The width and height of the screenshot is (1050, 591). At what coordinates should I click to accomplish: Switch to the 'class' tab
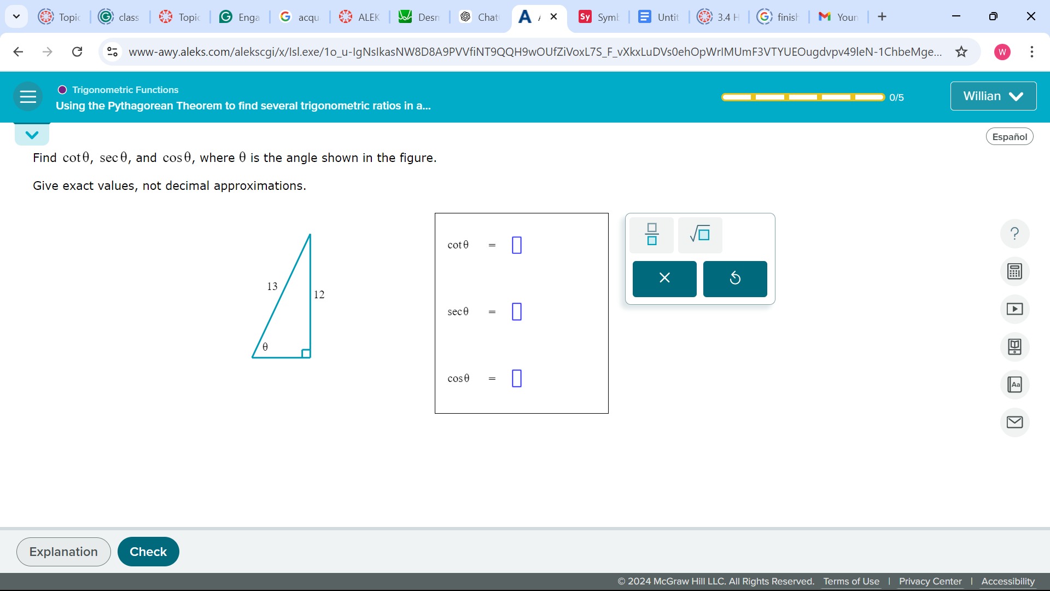(x=120, y=17)
